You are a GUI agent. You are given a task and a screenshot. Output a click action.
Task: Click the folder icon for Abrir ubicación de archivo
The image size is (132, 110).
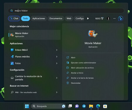coord(68,68)
